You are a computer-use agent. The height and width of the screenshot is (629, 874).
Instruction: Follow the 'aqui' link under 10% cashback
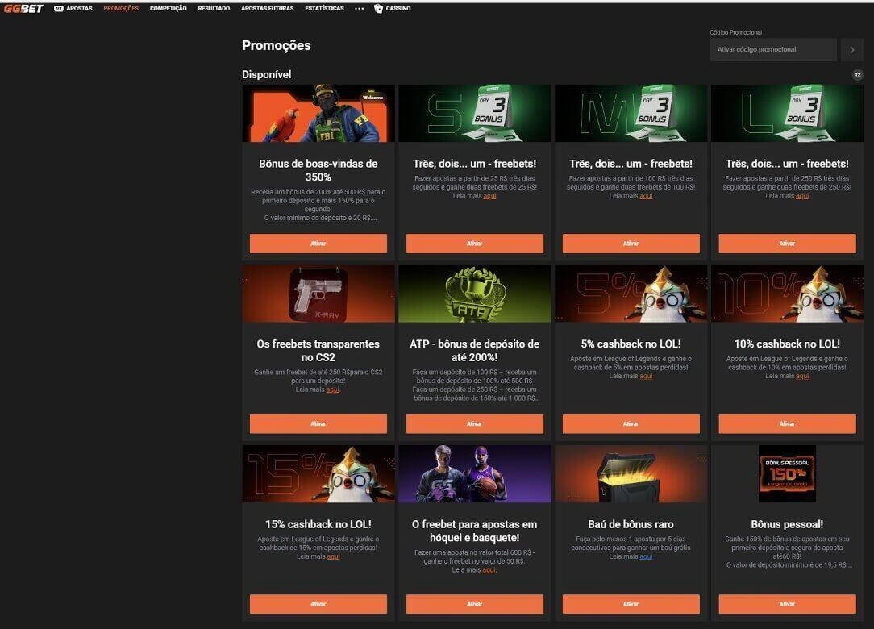pos(802,377)
